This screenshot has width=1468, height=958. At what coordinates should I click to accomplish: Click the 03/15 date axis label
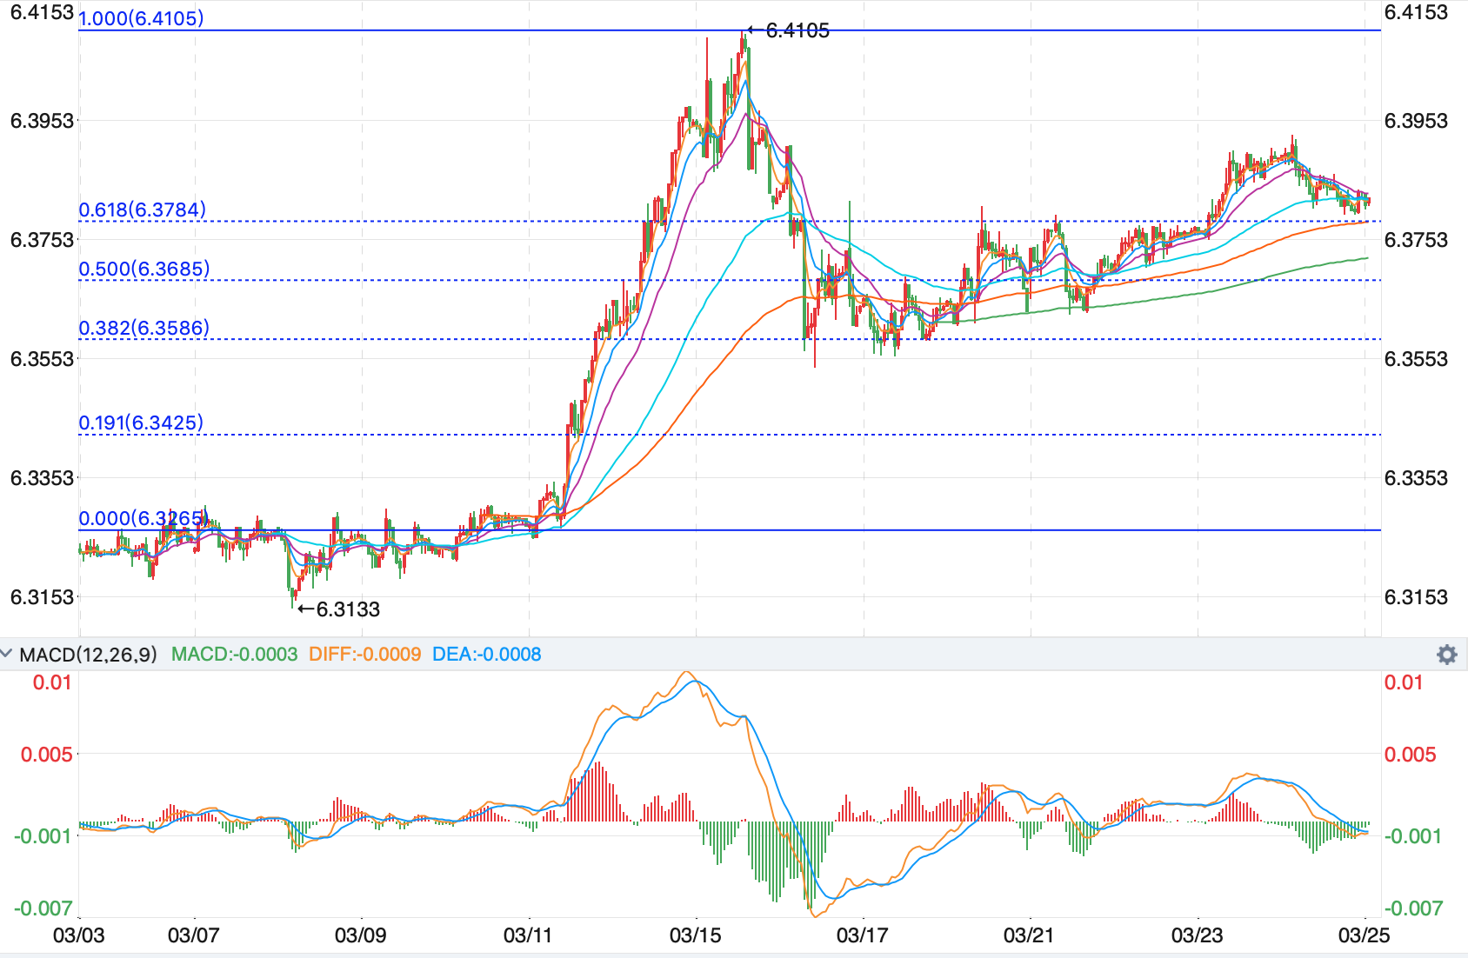pos(695,935)
